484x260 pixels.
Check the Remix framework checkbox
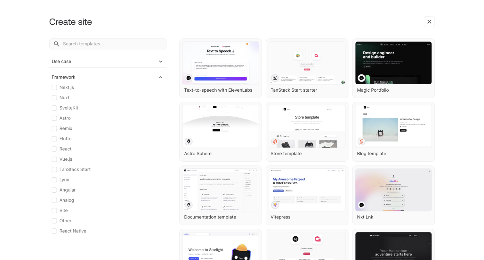(54, 128)
